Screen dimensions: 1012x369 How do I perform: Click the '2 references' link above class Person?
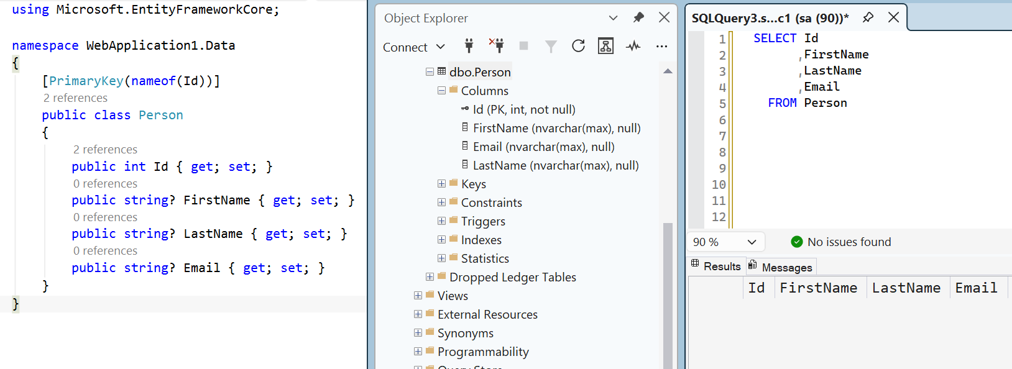75,98
